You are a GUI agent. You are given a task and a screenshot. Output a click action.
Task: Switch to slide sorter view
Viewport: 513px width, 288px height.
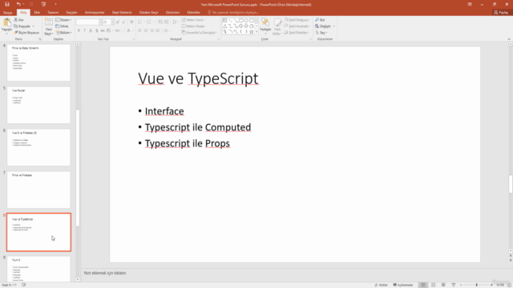[x=433, y=285]
